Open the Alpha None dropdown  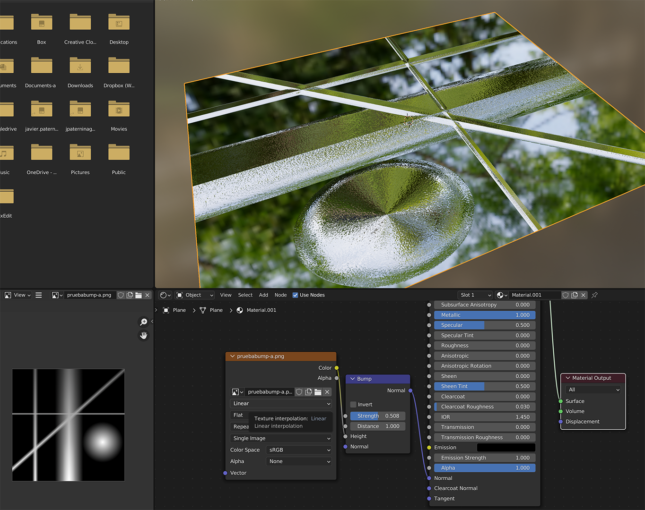tap(299, 461)
